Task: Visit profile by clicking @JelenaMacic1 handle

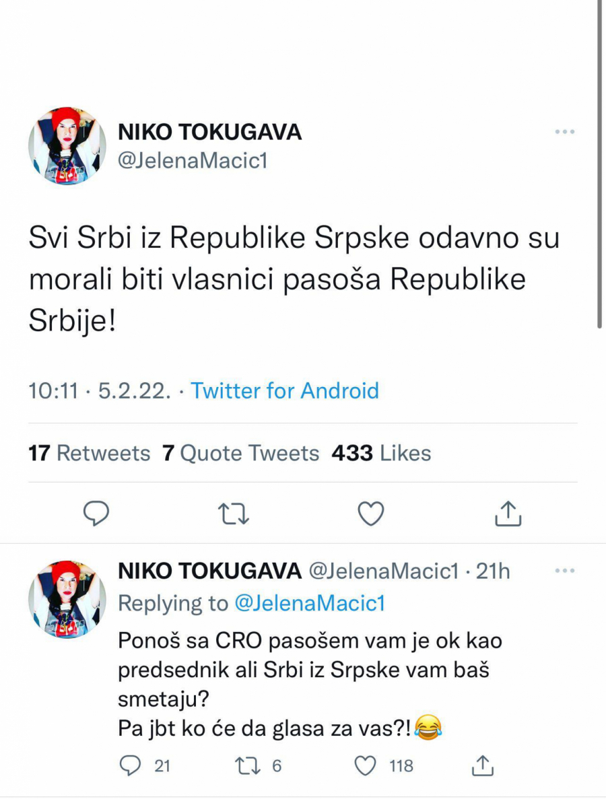Action: pos(194,161)
